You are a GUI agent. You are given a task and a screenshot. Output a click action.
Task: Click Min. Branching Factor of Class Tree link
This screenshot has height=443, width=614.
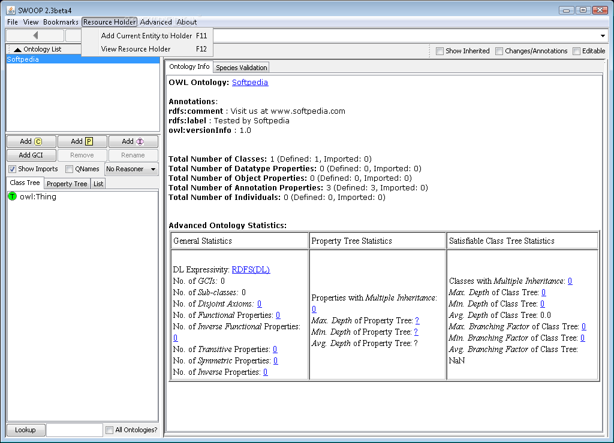tap(583, 338)
